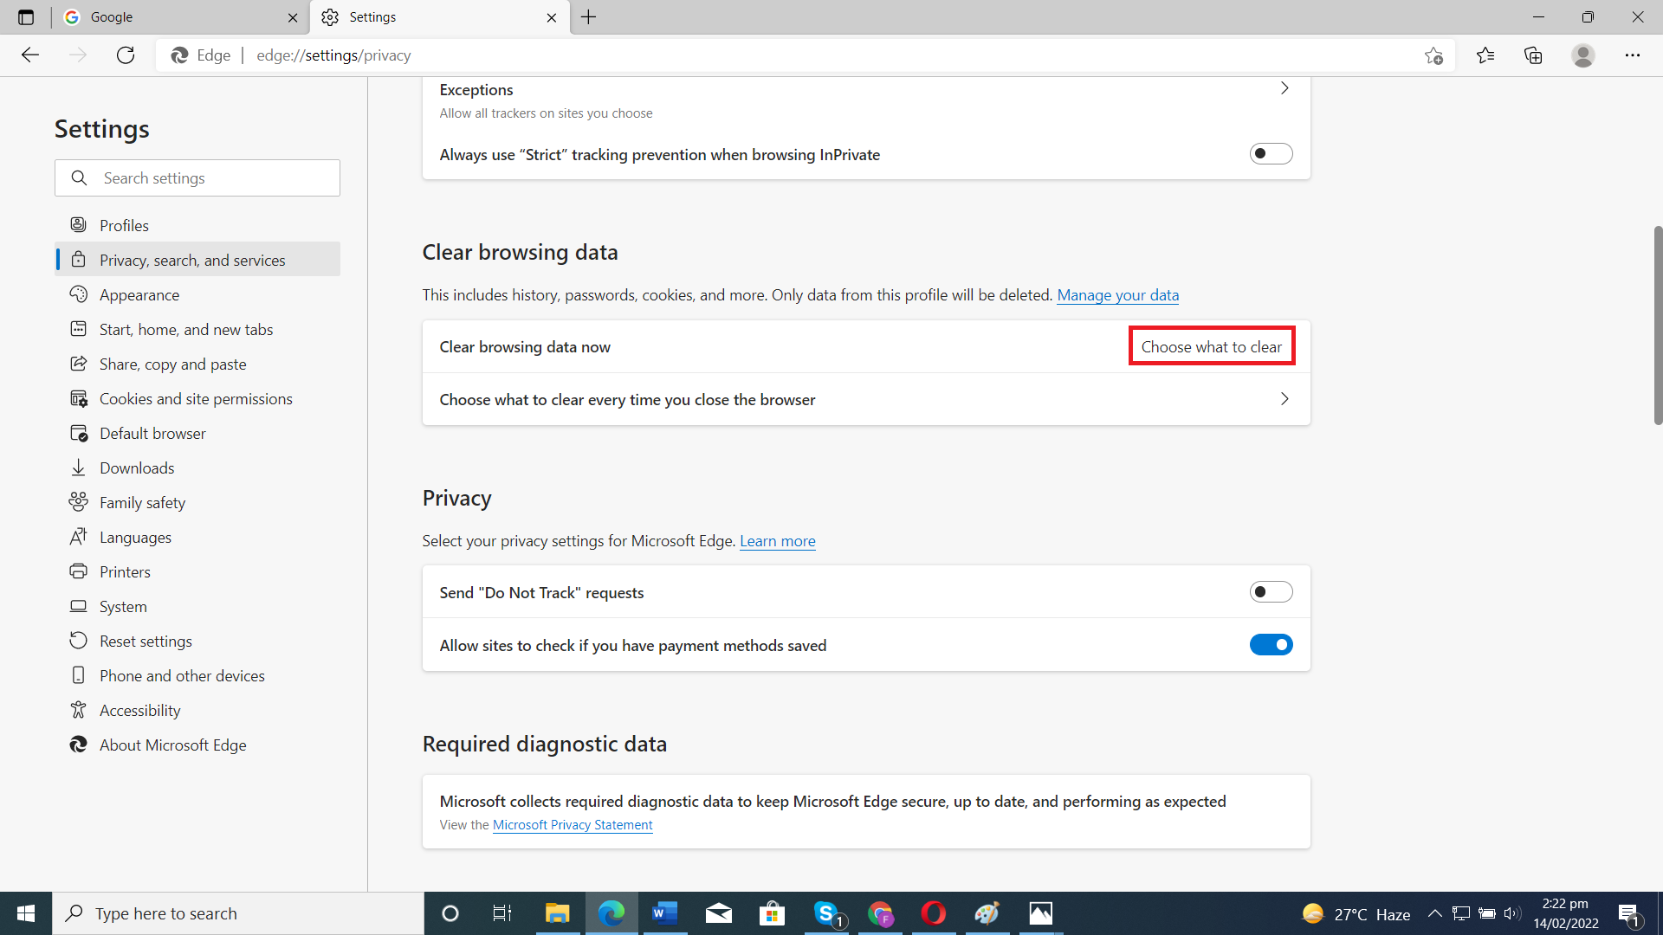The image size is (1663, 935).
Task: Toggle Send Do Not Track requests
Action: [1272, 591]
